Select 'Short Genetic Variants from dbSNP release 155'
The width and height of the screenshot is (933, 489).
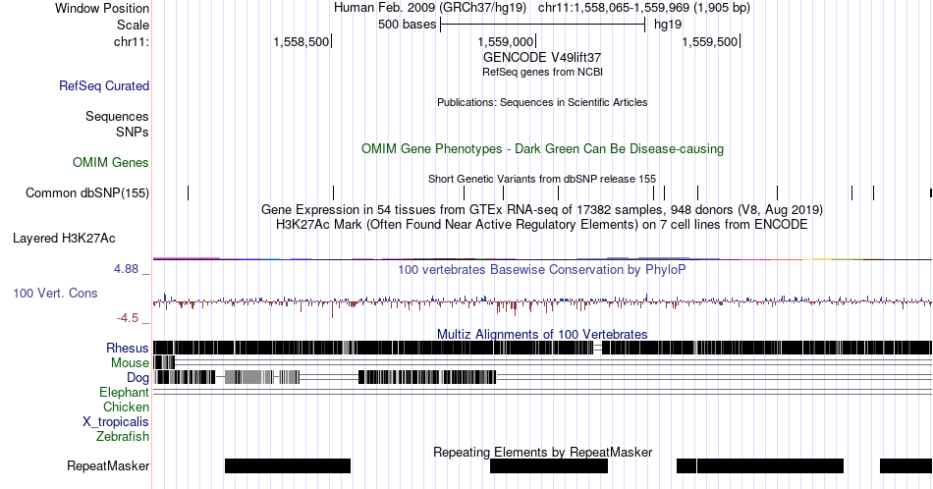pos(542,179)
